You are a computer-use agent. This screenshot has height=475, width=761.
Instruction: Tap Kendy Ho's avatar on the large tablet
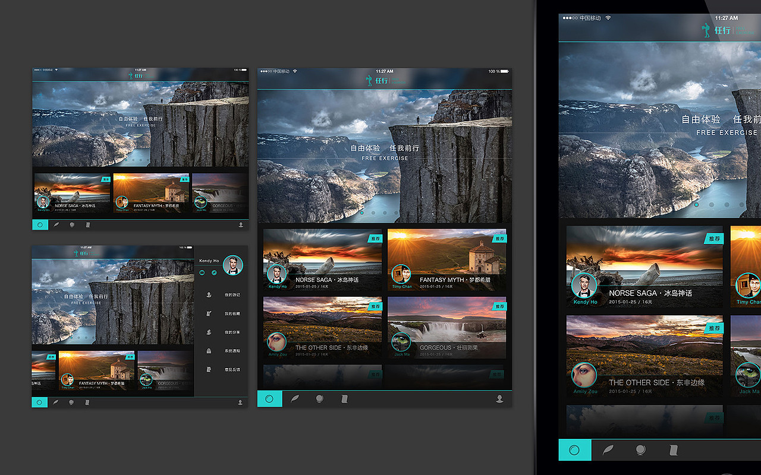(584, 286)
